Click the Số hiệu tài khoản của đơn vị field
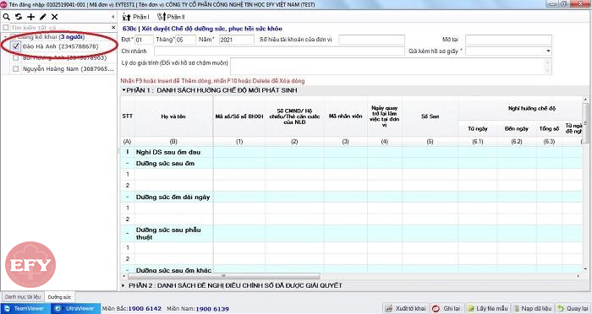 (x=371, y=40)
